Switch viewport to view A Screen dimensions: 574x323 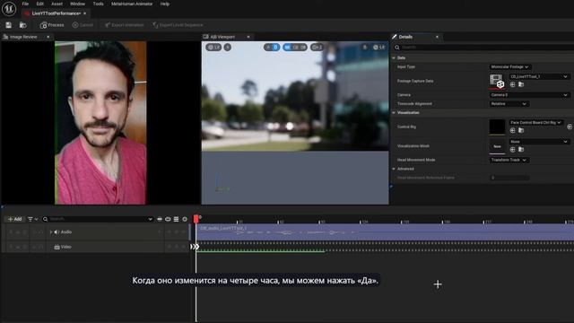point(268,48)
